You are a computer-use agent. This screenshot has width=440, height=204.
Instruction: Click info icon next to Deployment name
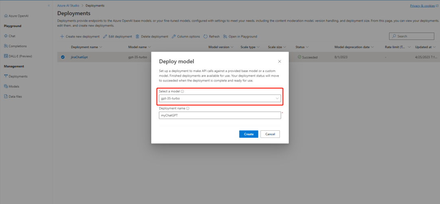(188, 108)
